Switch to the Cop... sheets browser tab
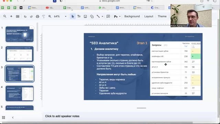The image size is (220, 124). (x=67, y=8)
